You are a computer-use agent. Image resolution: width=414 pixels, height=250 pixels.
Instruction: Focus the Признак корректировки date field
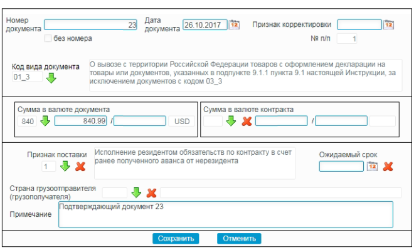[359, 25]
